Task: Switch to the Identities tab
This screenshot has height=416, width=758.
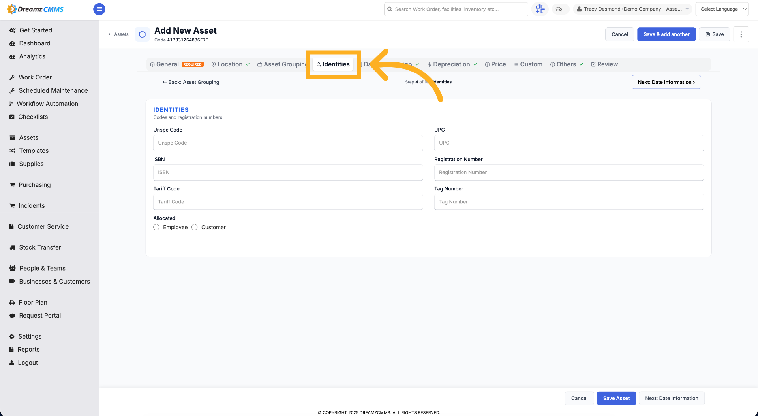Action: [x=333, y=64]
